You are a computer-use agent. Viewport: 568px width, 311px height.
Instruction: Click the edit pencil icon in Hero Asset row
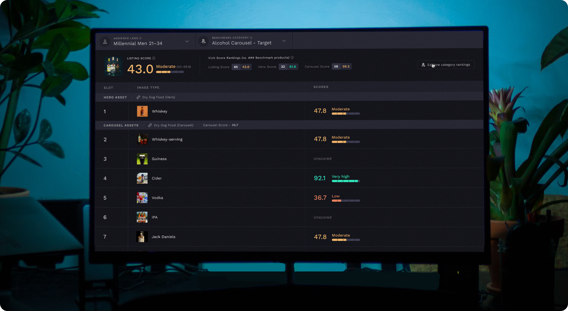point(138,97)
